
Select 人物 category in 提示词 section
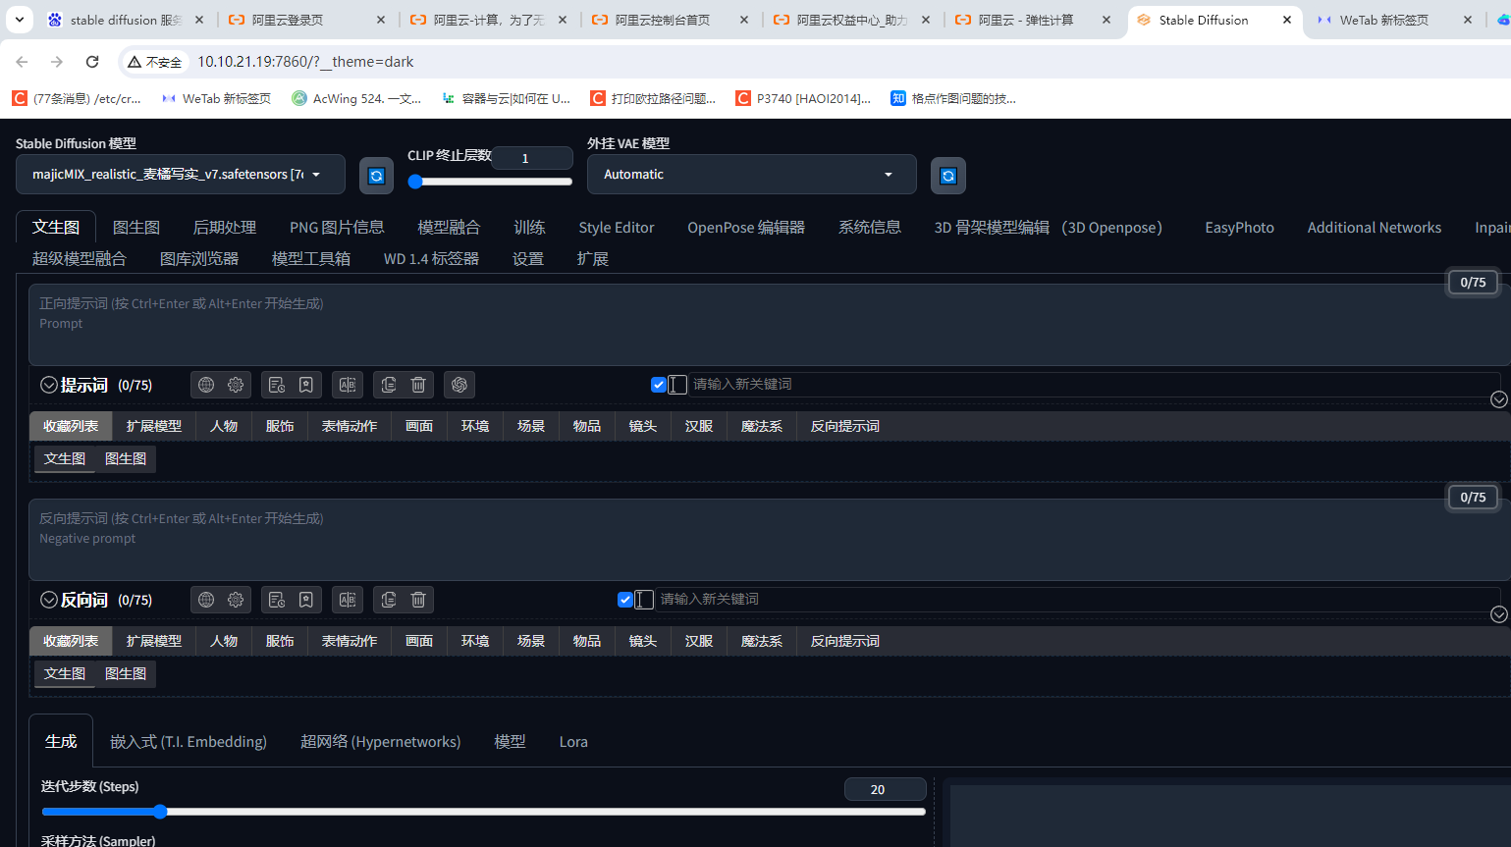pos(224,426)
